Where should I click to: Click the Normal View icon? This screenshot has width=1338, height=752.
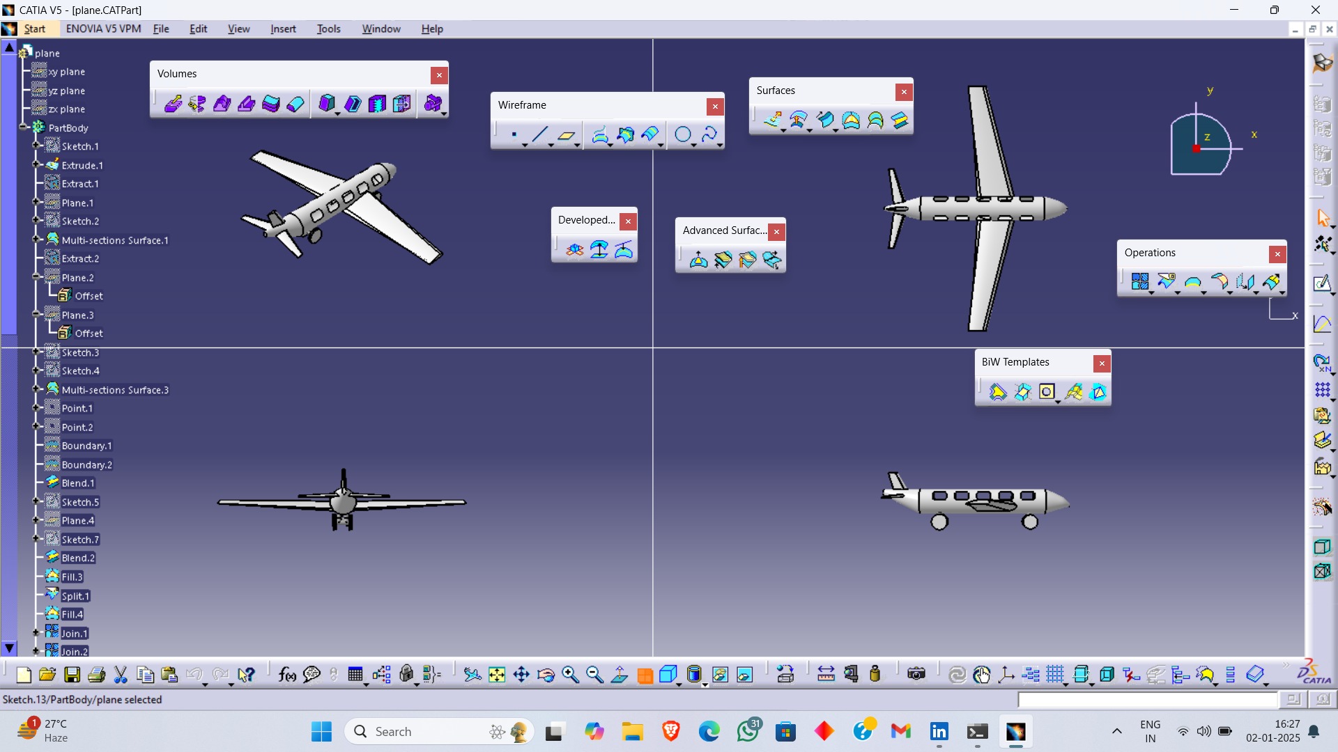pyautogui.click(x=619, y=674)
